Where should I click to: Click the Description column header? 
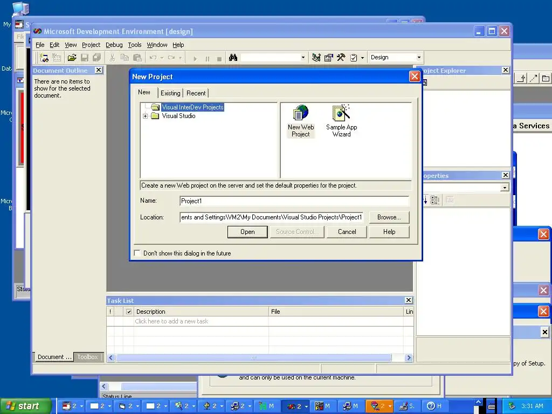[201, 312]
